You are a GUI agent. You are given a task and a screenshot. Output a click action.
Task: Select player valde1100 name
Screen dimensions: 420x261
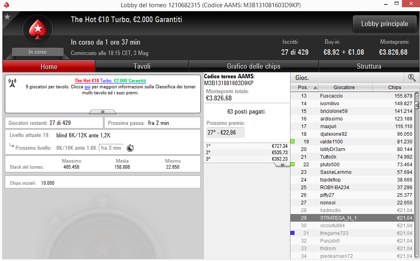331,142
